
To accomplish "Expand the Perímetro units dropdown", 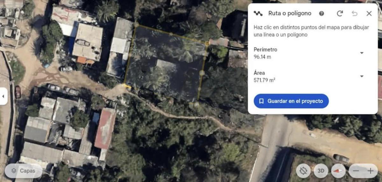I will coord(362,53).
